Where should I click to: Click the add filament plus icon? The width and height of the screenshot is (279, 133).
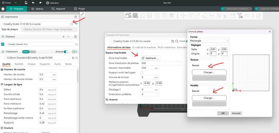click(x=64, y=37)
